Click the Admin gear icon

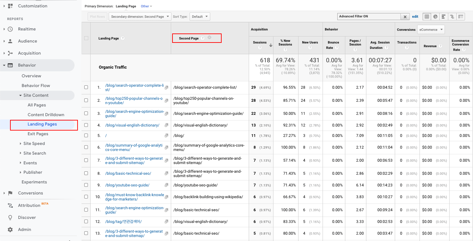tap(10, 230)
